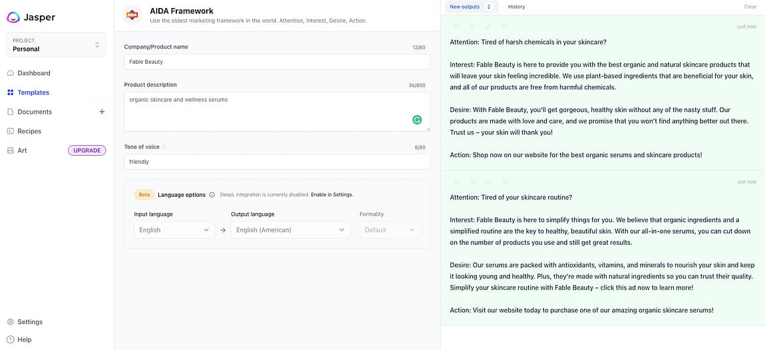Click the plus icon next to Documents

(102, 112)
